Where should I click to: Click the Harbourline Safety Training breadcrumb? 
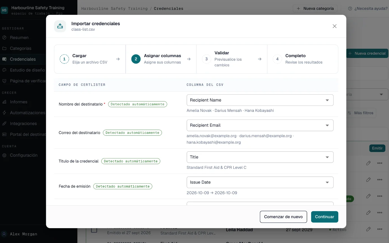pyautogui.click(x=114, y=8)
